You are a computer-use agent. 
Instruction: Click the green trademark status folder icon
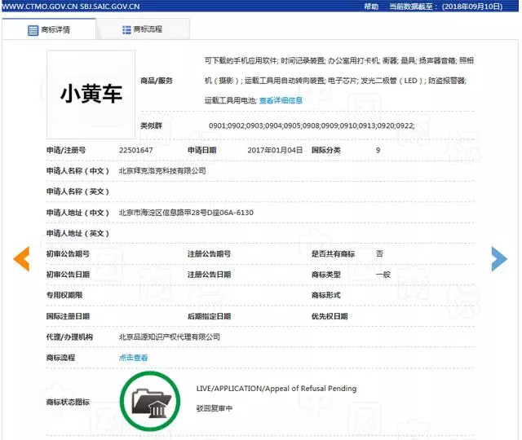(x=150, y=402)
